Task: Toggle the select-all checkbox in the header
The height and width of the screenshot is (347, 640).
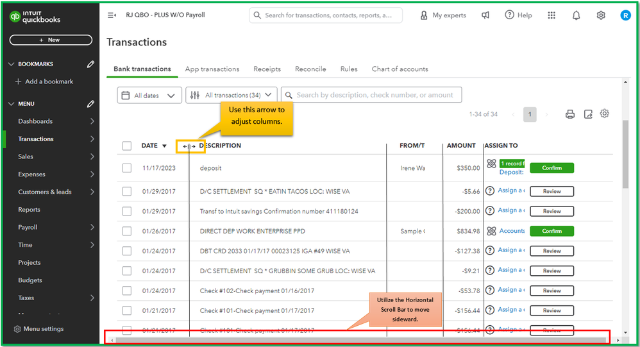Action: (x=127, y=146)
